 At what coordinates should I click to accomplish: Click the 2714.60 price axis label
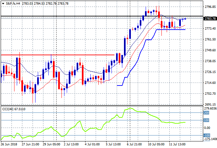pos(210,83)
